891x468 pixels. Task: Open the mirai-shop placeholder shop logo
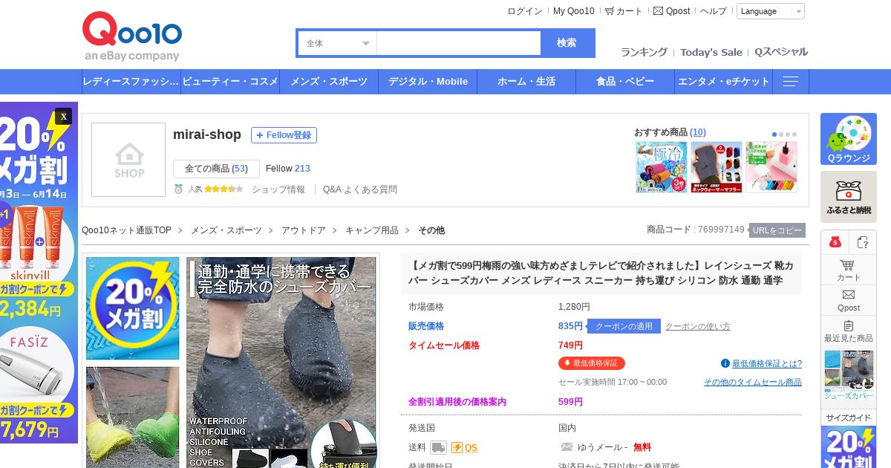(128, 160)
